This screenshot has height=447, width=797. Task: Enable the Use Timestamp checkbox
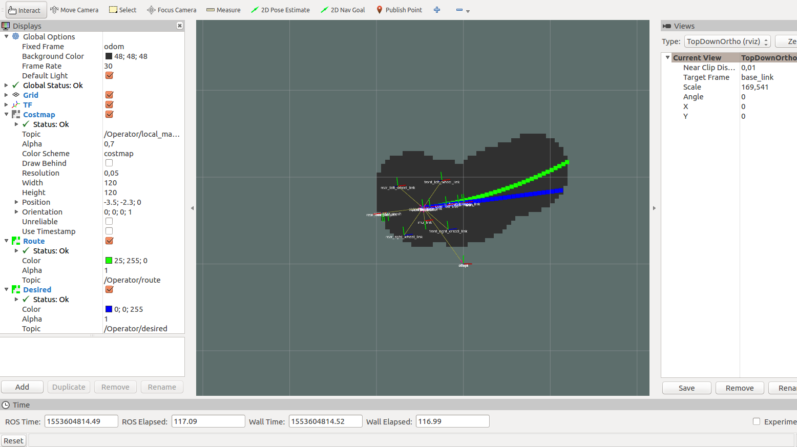[109, 231]
